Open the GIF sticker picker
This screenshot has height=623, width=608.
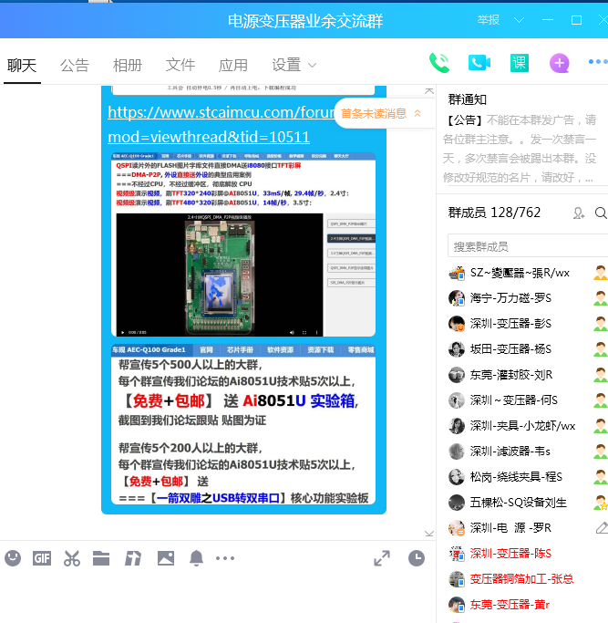pyautogui.click(x=42, y=558)
